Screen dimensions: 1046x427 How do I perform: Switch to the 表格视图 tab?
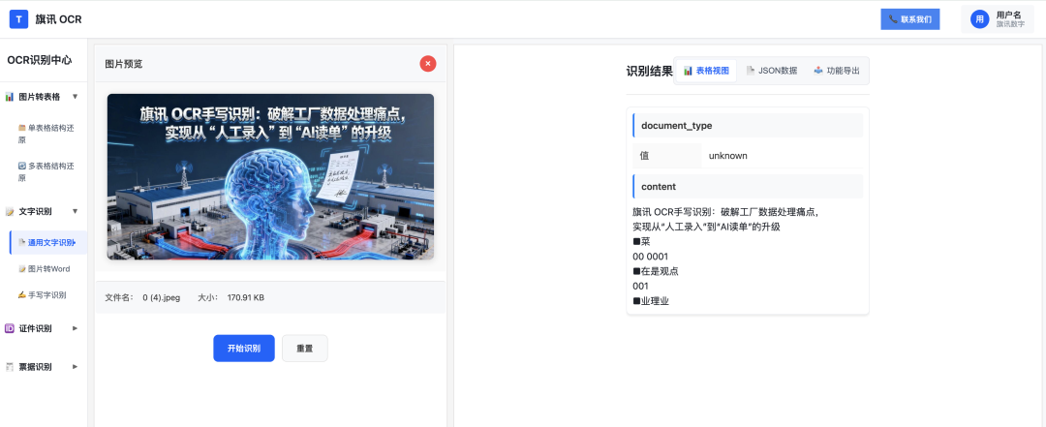[706, 71]
